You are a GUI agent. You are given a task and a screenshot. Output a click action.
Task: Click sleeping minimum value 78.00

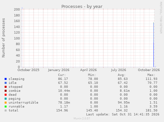point(93,79)
